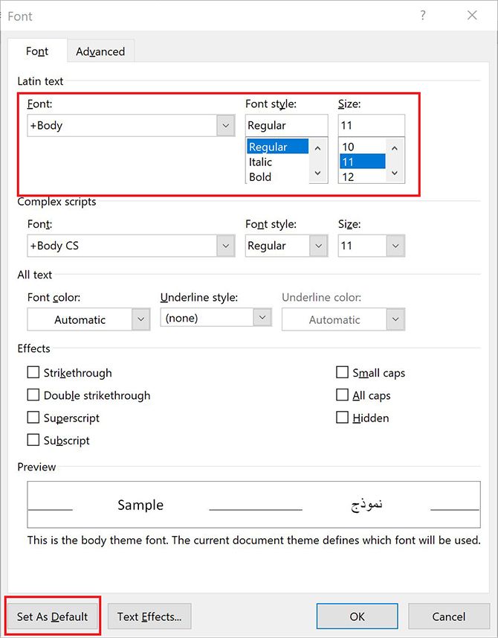Click the scroll up arrow in Size list
This screenshot has height=638, width=498.
pyautogui.click(x=395, y=148)
